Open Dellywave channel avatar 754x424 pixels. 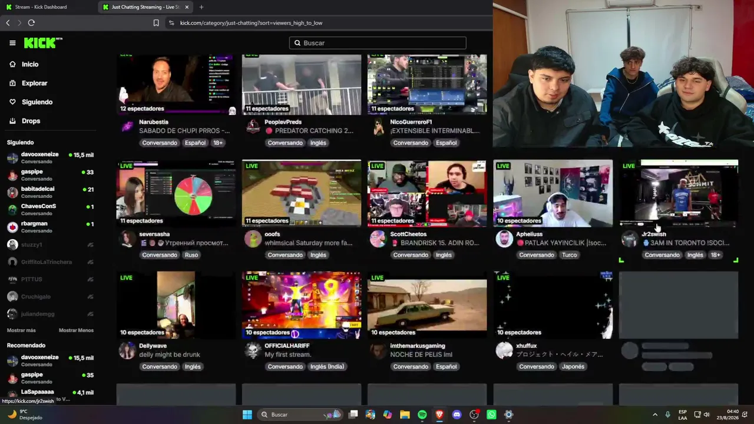[x=127, y=350]
